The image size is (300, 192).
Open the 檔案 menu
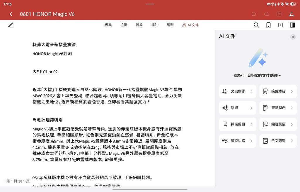[108, 25]
